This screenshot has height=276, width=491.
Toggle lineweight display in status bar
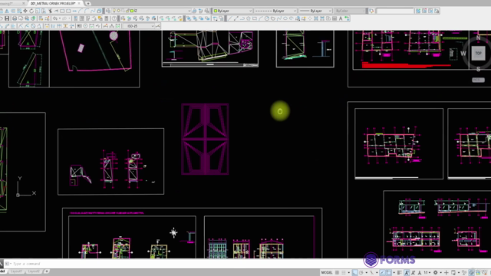(399, 273)
